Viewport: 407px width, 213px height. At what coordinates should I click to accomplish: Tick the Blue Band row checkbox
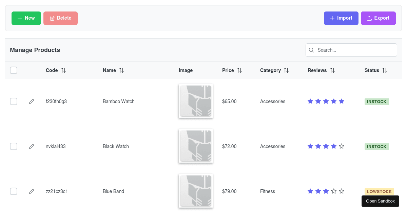click(x=14, y=191)
